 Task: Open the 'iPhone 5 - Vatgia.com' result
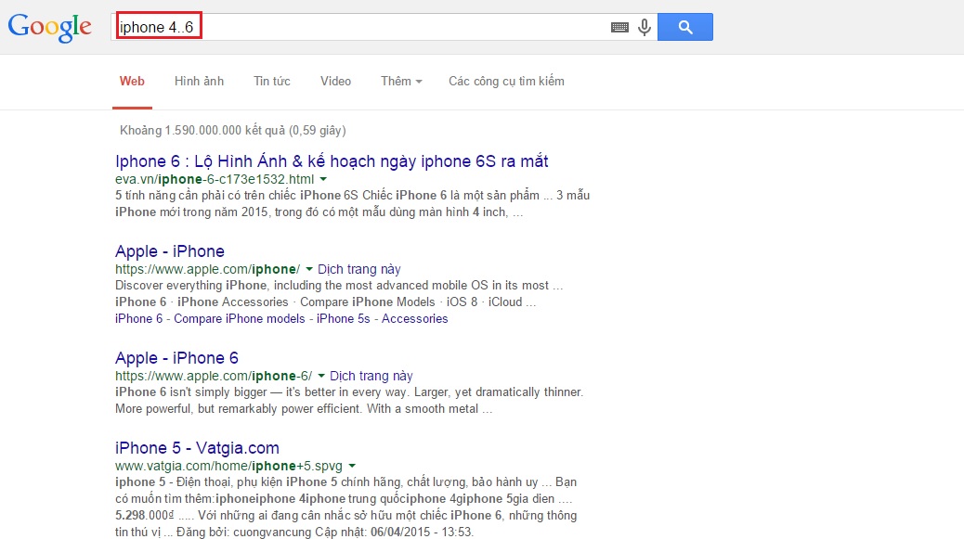[195, 447]
